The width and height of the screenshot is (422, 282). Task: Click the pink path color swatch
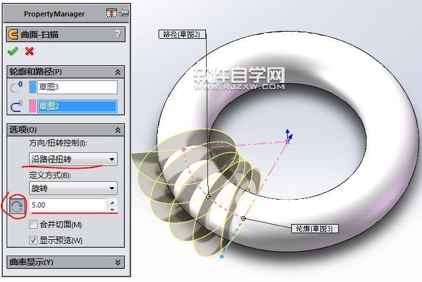click(x=32, y=106)
